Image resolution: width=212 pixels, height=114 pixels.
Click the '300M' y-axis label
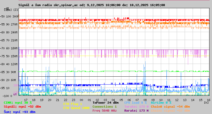click(x=16, y=16)
